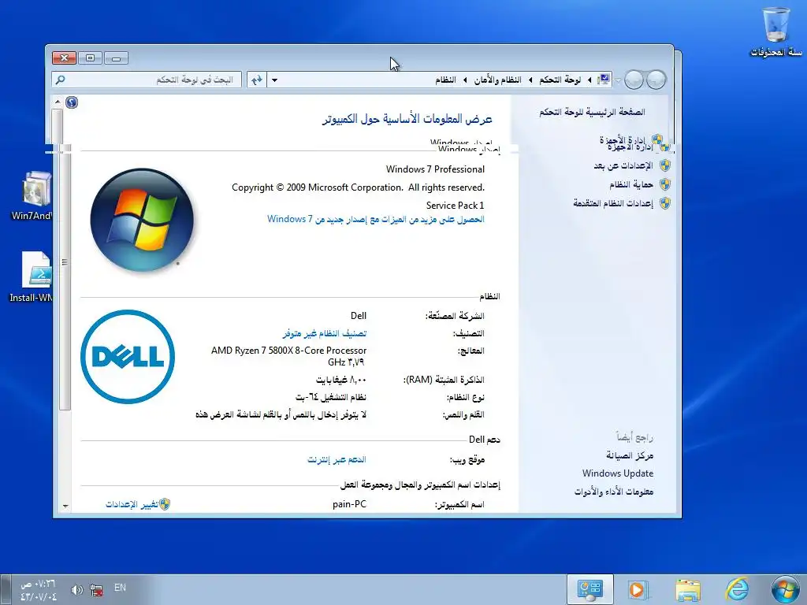
Task: Click Windows 7 Professional edition text
Action: click(435, 169)
